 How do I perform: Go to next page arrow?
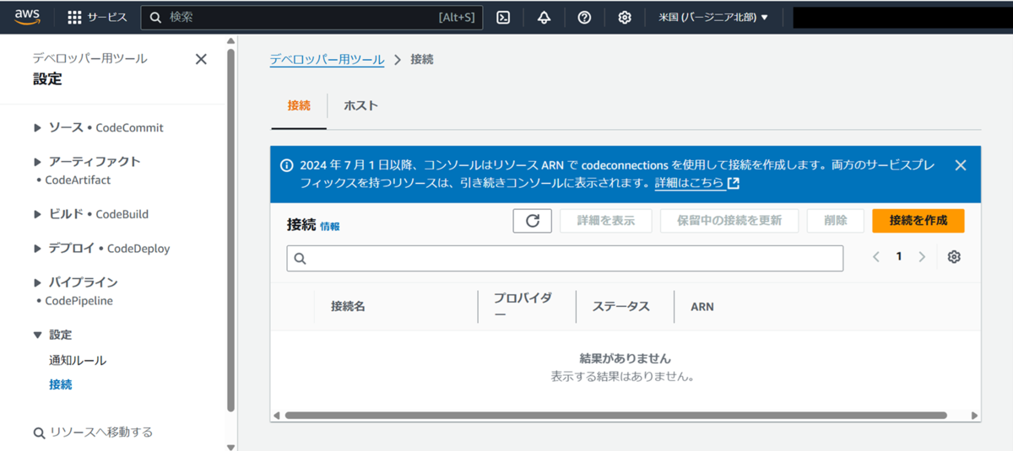coord(922,257)
